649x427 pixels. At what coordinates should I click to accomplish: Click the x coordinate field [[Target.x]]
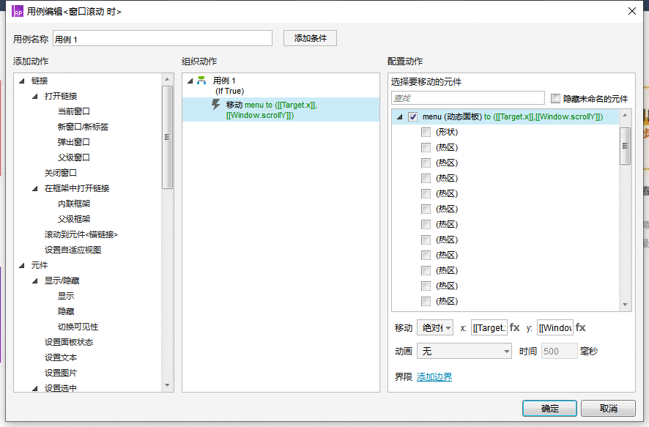(489, 327)
